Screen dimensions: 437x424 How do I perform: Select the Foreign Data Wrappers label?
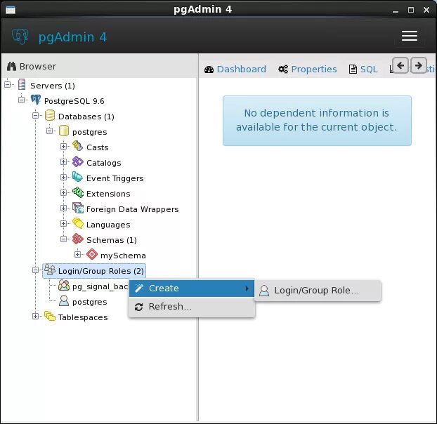[x=132, y=209]
